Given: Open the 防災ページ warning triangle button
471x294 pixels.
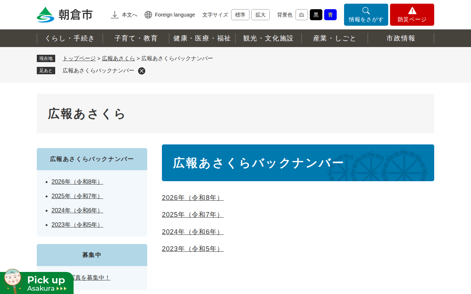Looking at the screenshot, I should click(412, 15).
